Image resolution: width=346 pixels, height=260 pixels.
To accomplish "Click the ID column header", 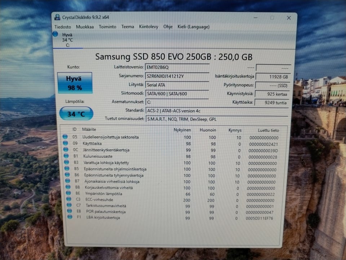I will point(75,129).
